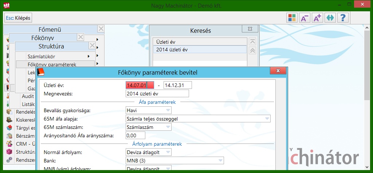Click the Tárgyi eszköz house icon
Image resolution: width=373 pixels, height=173 pixels.
(9, 128)
